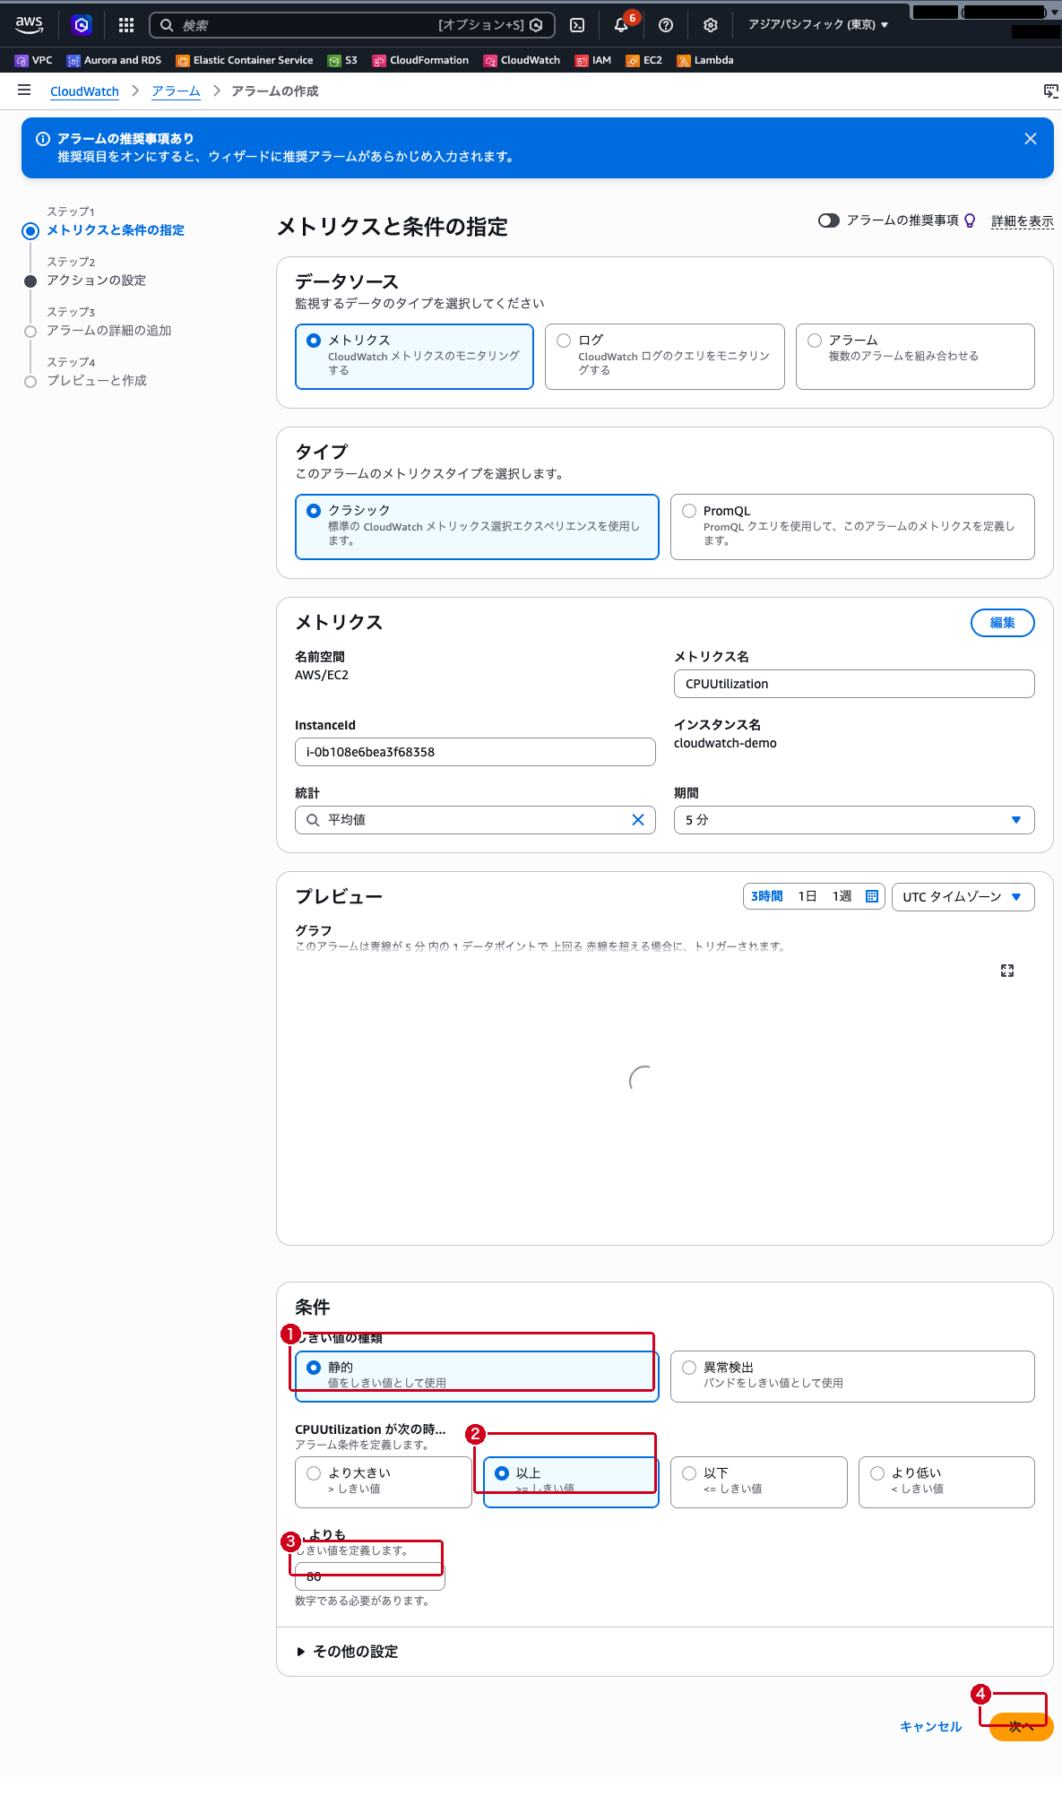Open the S3 bookmark shortcut
Screen dimensions: 1062x1813
pyautogui.click(x=342, y=60)
